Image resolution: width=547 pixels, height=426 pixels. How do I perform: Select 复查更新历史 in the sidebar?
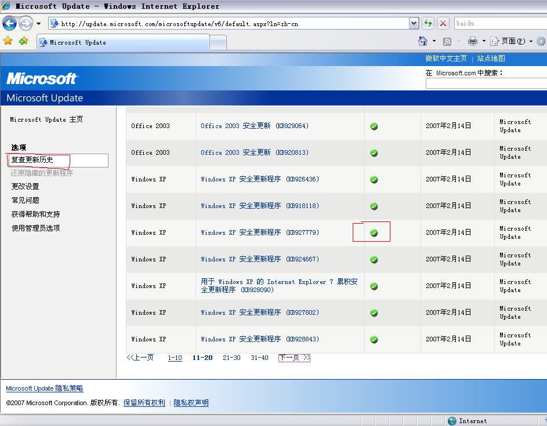32,160
